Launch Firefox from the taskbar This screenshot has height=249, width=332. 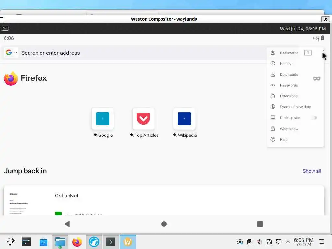[77, 242]
